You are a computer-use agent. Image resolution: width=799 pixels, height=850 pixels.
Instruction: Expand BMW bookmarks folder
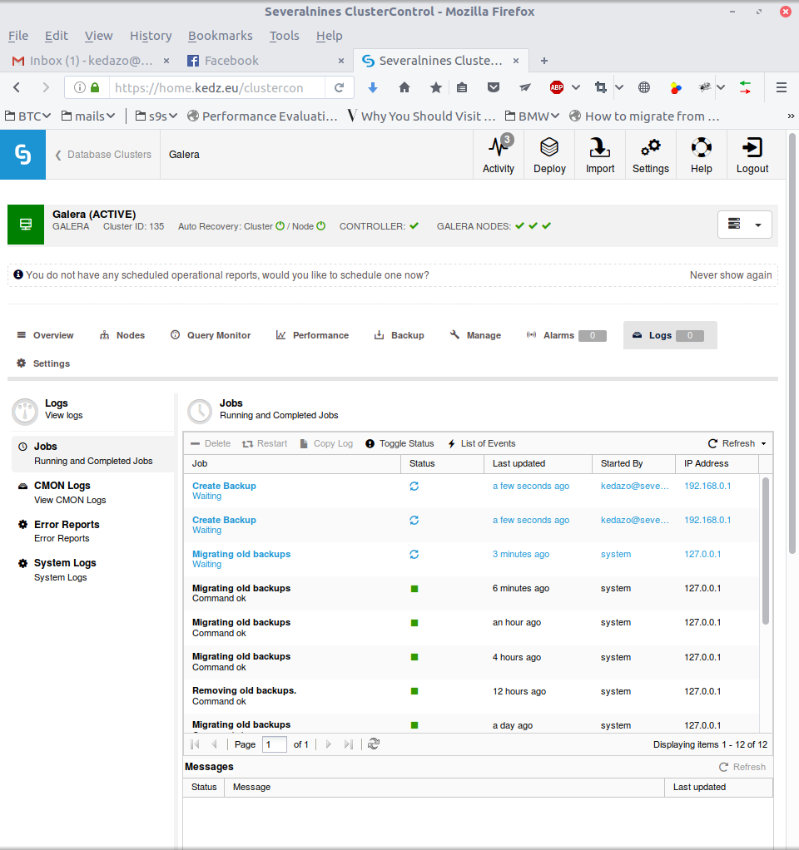click(532, 116)
